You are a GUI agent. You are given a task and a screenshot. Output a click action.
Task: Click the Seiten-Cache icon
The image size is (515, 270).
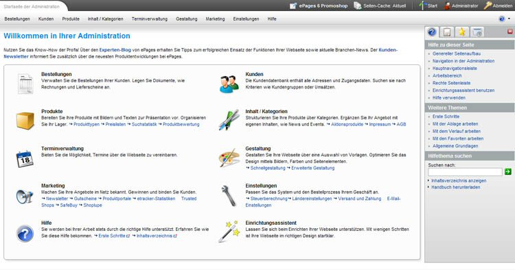coord(357,5)
